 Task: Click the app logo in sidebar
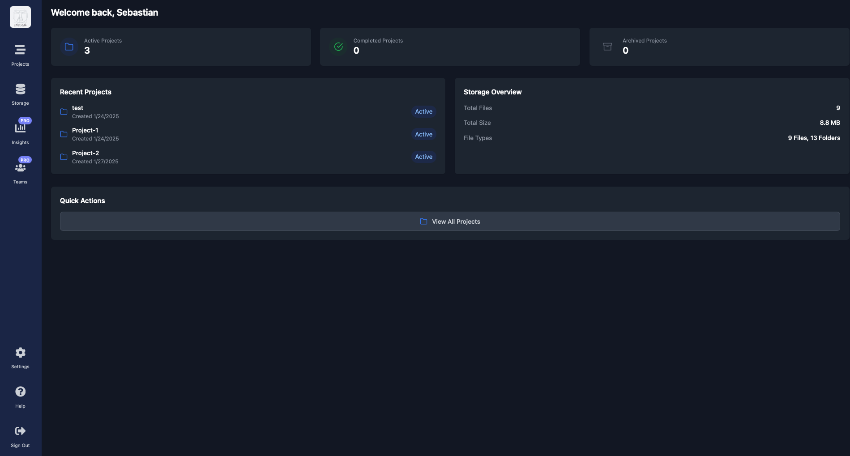20,17
